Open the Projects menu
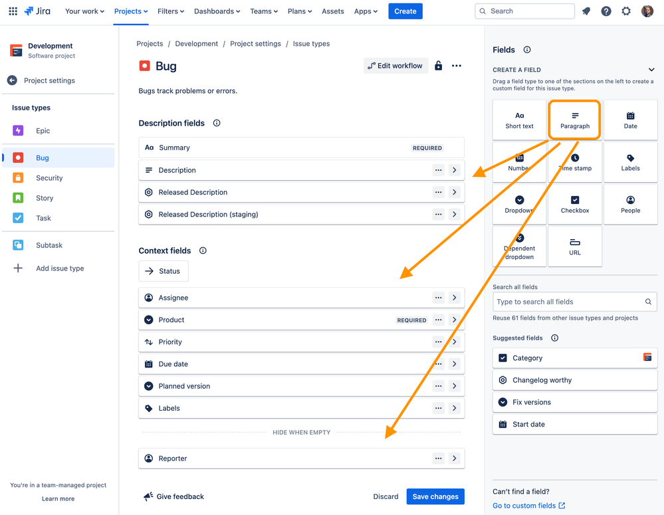Viewport: 664px width, 515px height. [131, 11]
